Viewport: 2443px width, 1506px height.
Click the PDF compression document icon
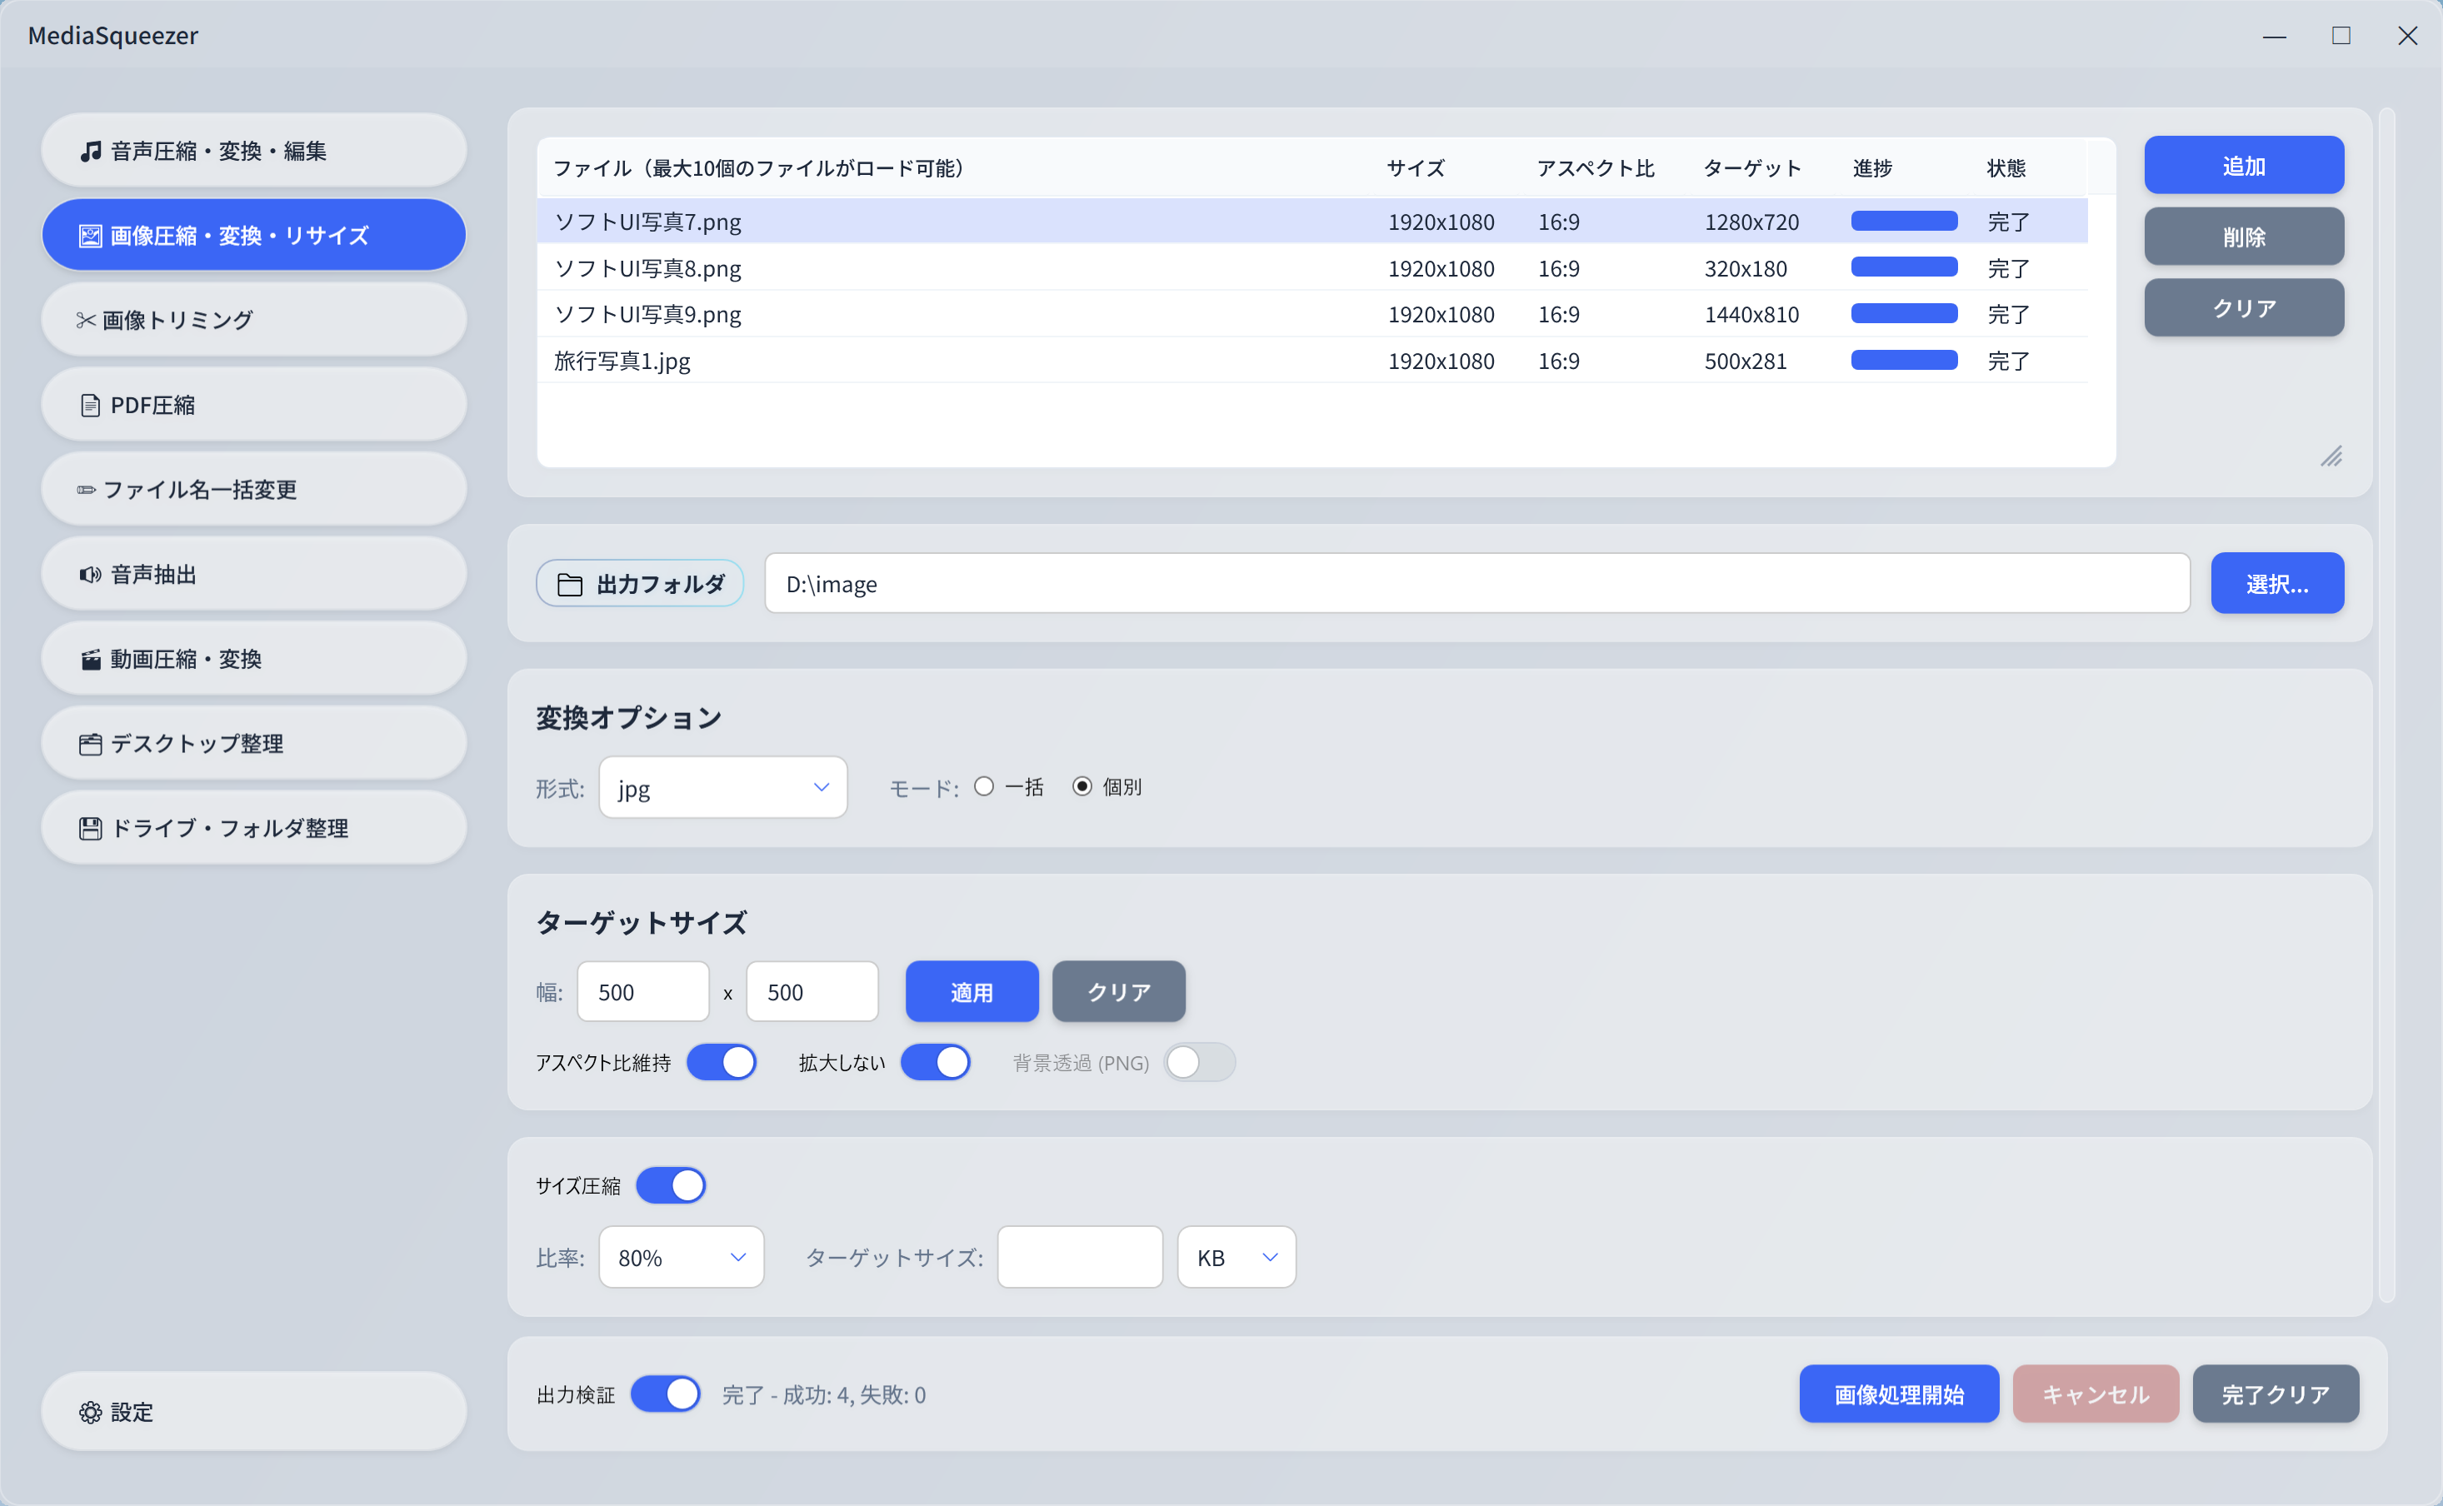(x=90, y=406)
